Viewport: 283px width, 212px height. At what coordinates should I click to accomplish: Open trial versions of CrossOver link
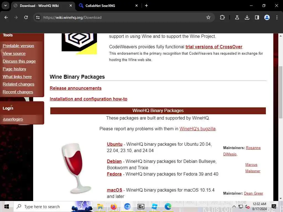click(214, 47)
